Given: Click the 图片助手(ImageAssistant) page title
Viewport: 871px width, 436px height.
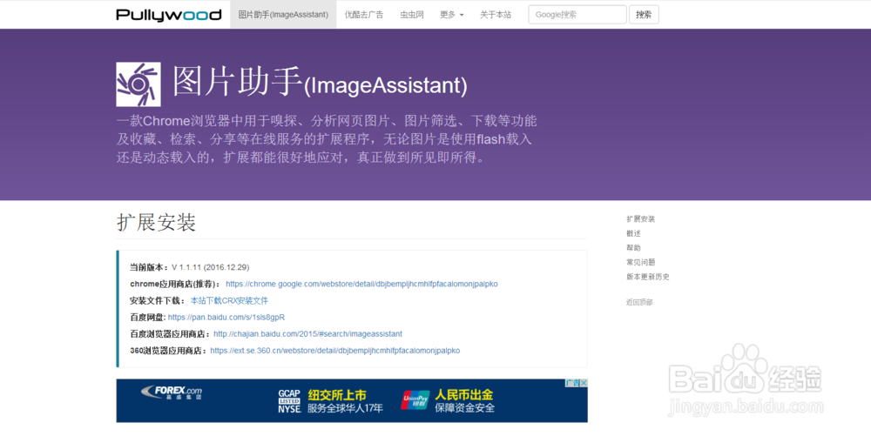Looking at the screenshot, I should point(320,84).
